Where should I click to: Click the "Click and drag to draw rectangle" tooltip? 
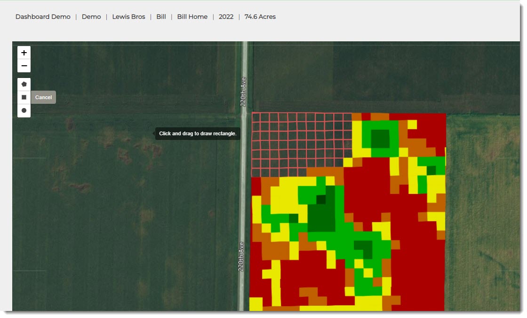198,133
